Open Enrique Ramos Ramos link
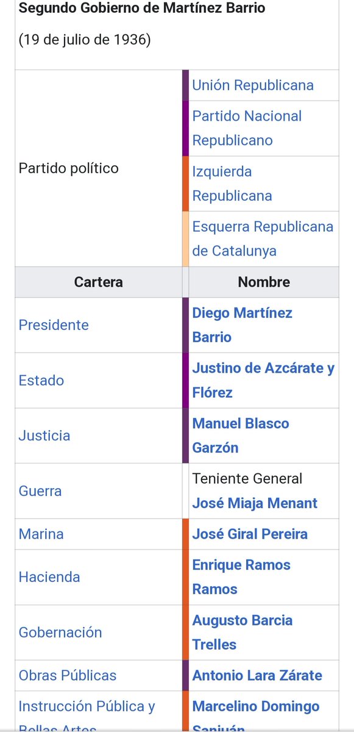This screenshot has height=732, width=354. tap(241, 577)
